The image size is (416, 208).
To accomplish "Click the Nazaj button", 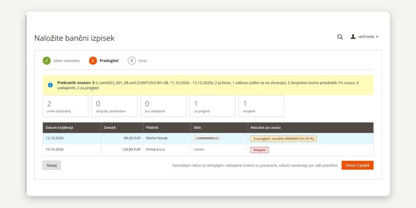I will (x=51, y=165).
